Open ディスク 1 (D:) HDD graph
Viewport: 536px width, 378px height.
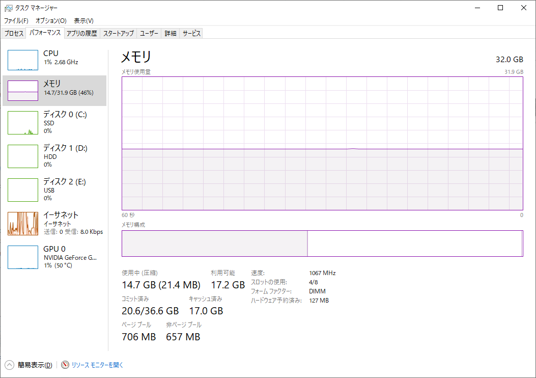coord(23,157)
